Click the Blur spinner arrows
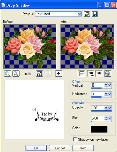The height and width of the screenshot is (152, 117). [106, 118]
